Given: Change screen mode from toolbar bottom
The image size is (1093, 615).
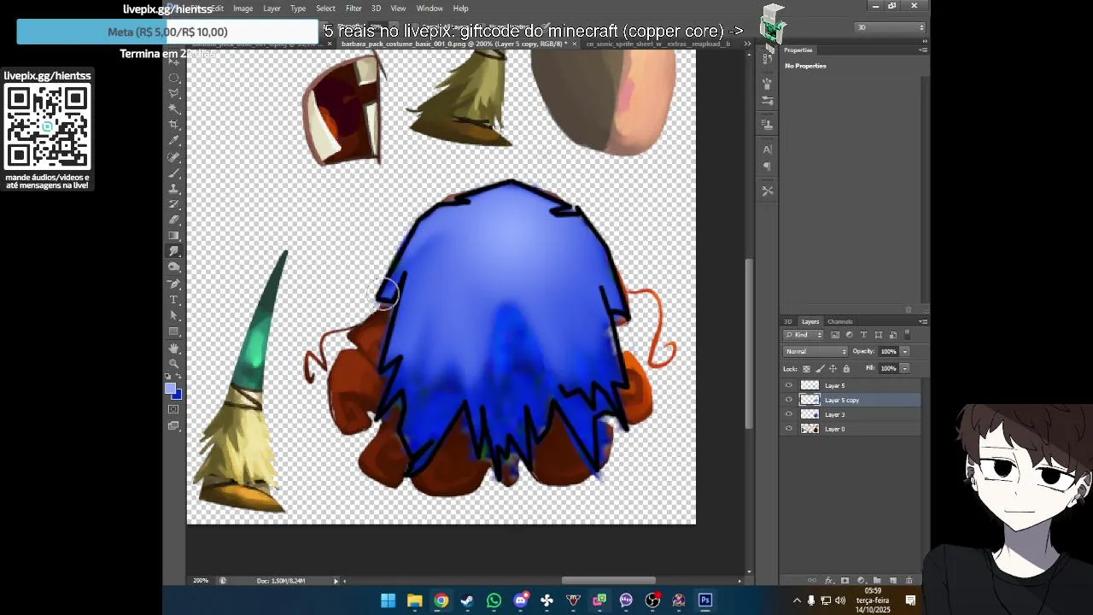Looking at the screenshot, I should coord(174,425).
